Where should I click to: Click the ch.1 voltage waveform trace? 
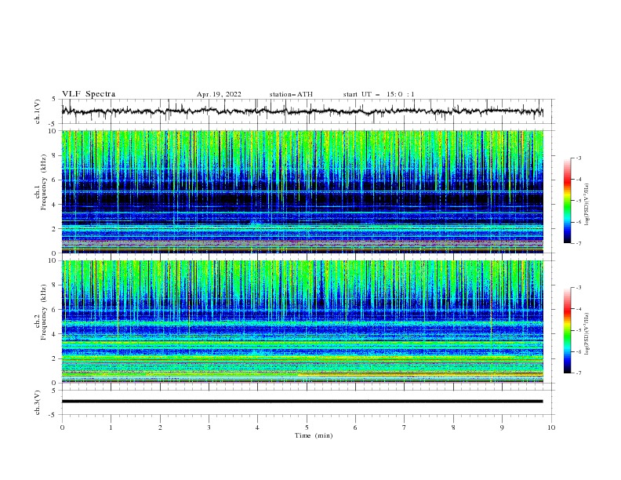[302, 111]
